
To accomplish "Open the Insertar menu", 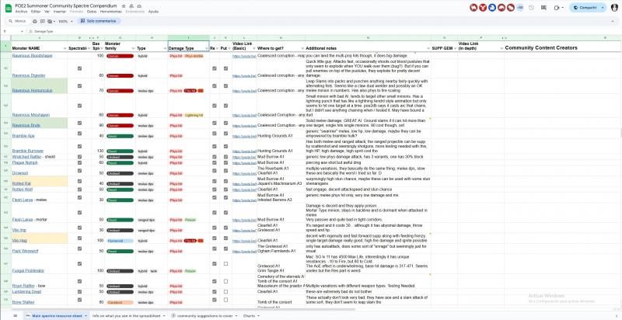I will click(60, 12).
